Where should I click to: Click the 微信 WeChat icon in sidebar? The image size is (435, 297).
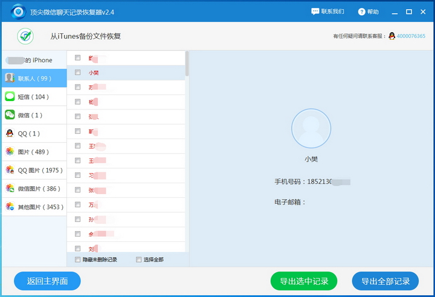[x=10, y=115]
